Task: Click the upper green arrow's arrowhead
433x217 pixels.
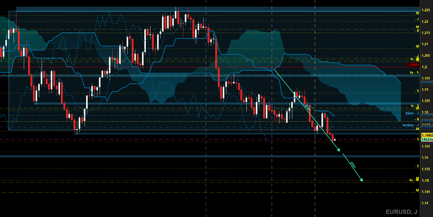Action: [x=339, y=150]
